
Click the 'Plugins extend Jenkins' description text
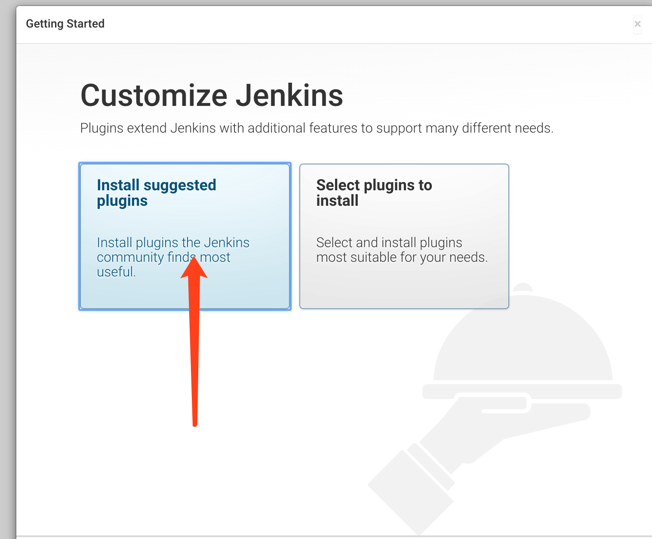click(x=317, y=128)
